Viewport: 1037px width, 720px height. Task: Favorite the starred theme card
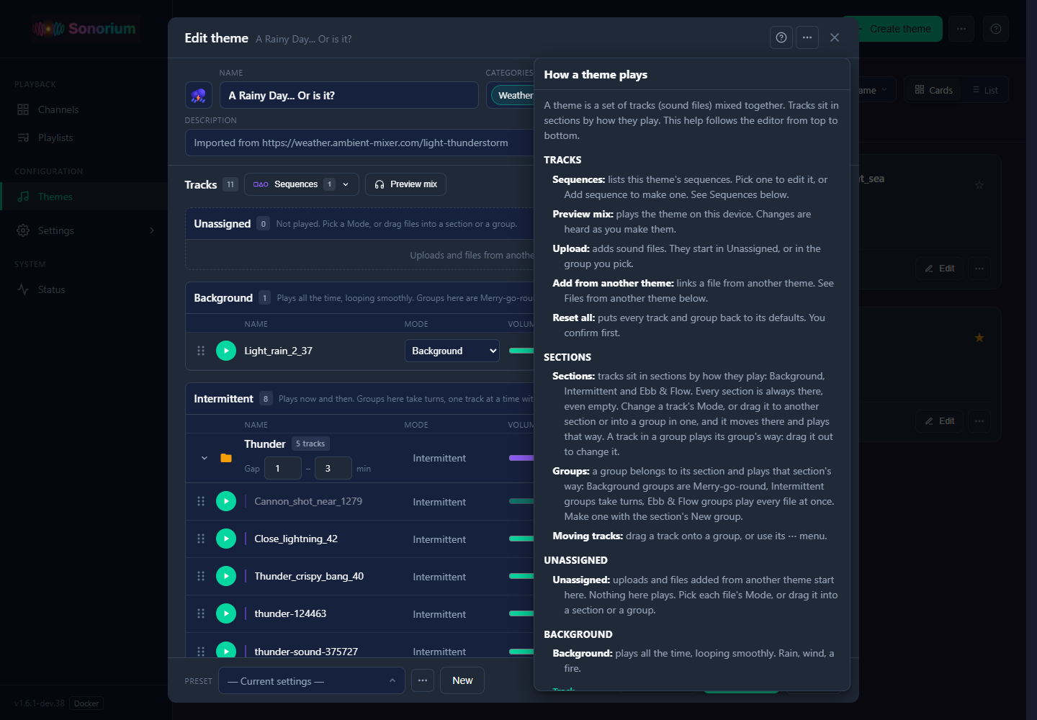click(x=979, y=338)
